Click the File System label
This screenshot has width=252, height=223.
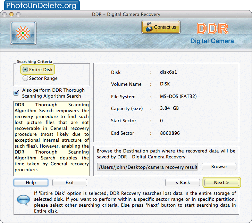click(x=123, y=97)
